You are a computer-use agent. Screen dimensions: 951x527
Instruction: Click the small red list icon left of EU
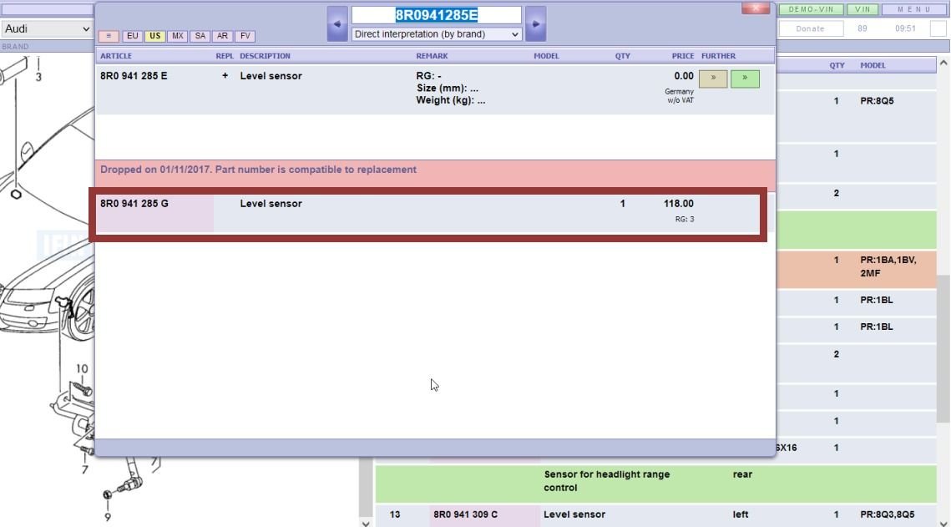point(109,36)
